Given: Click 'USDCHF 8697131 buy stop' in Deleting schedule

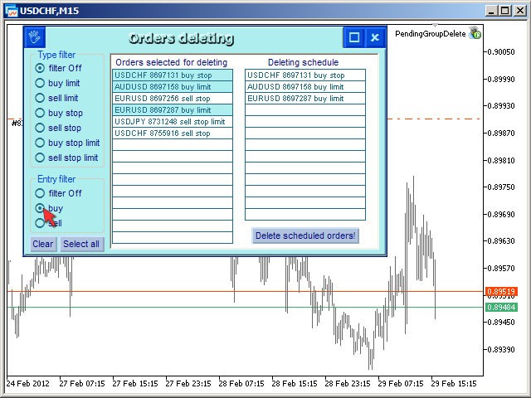Looking at the screenshot, I should 305,75.
